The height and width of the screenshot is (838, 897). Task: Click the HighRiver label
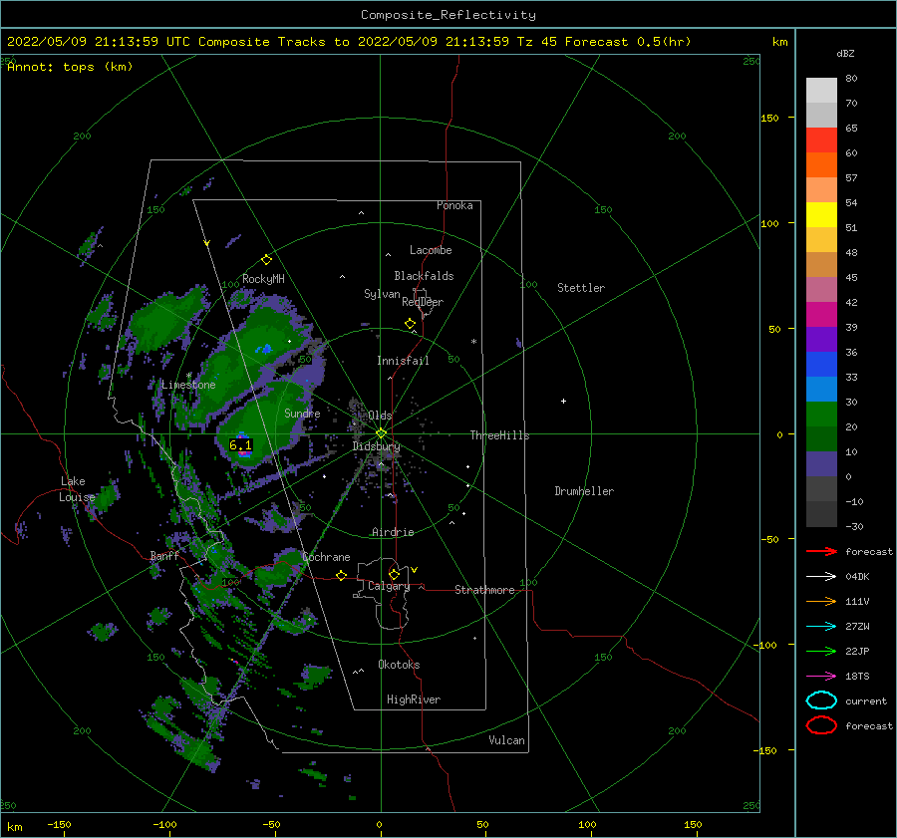[414, 699]
